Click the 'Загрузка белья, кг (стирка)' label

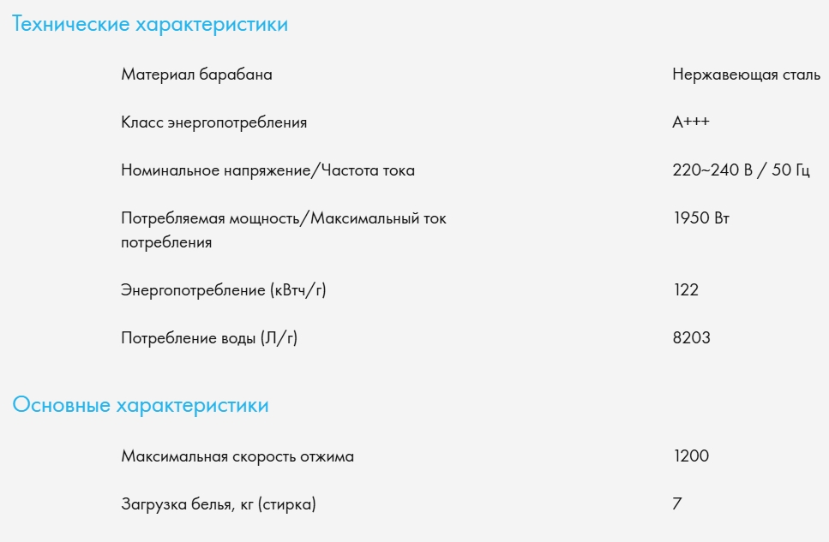219,504
